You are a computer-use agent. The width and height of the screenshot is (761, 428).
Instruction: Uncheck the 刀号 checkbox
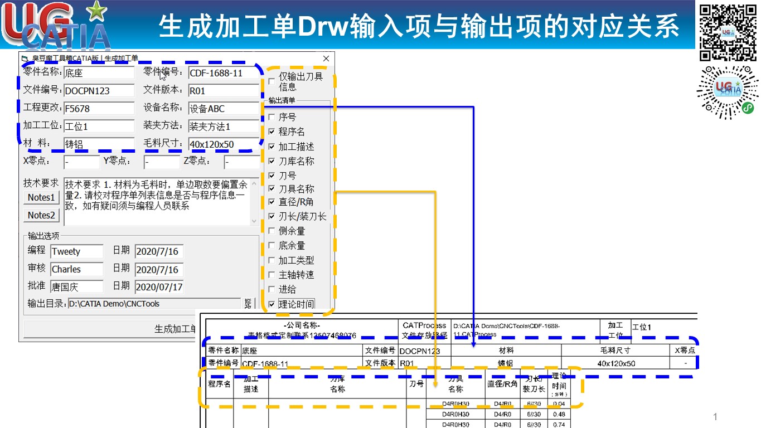[x=272, y=176]
